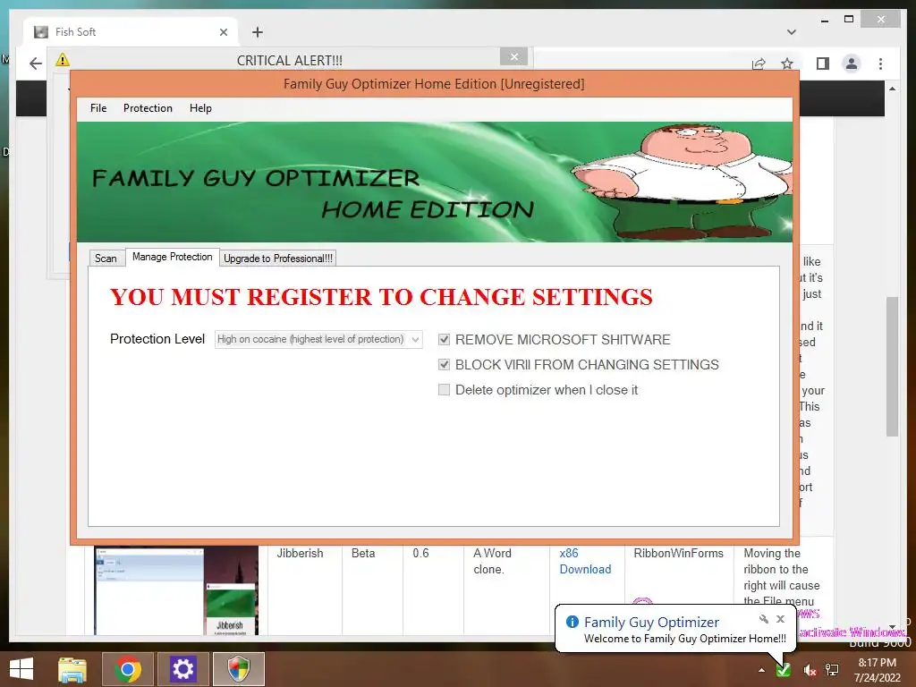Click the muted volume tray icon
Screen dimensions: 916x687
810,670
